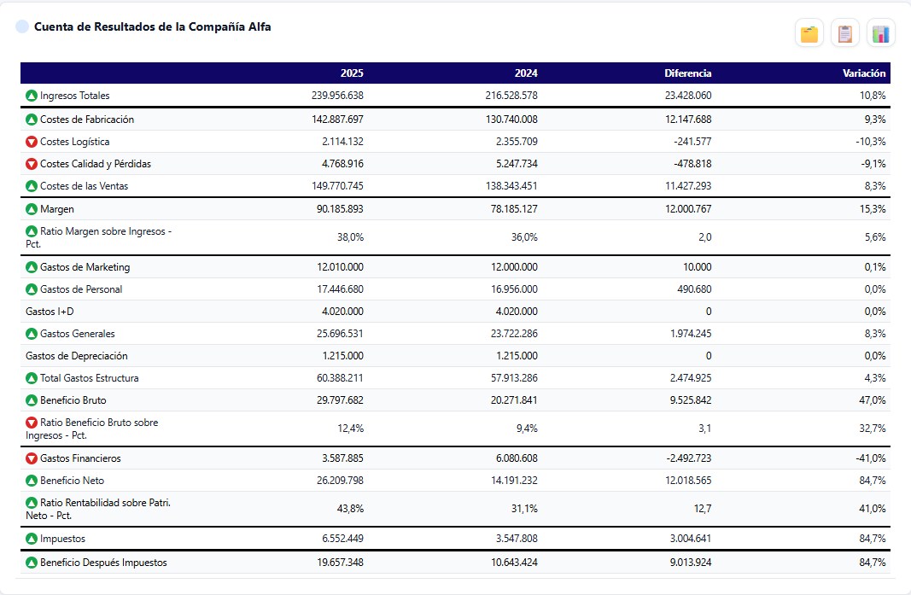Click the green arrow beside Ratio Rentabilidad sobre Patri. Neto
Screen dimensions: 911x595
[x=32, y=503]
